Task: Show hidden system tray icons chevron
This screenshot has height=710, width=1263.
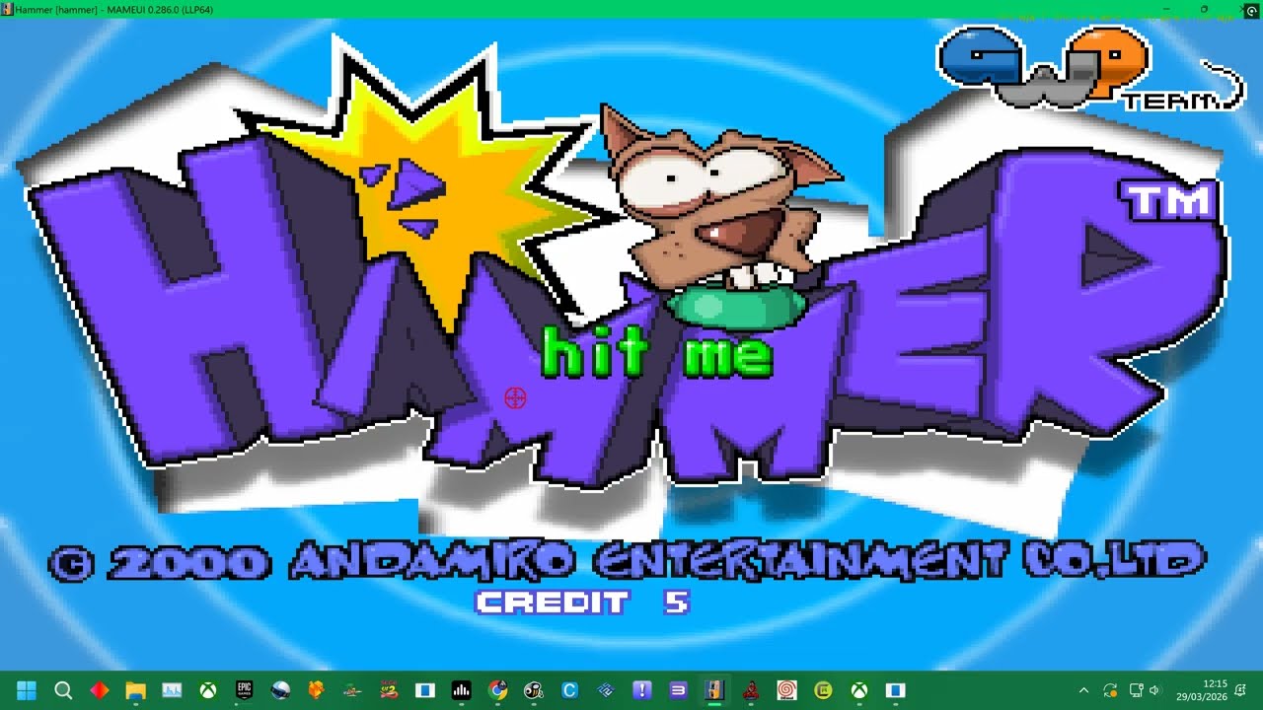Action: 1083,690
